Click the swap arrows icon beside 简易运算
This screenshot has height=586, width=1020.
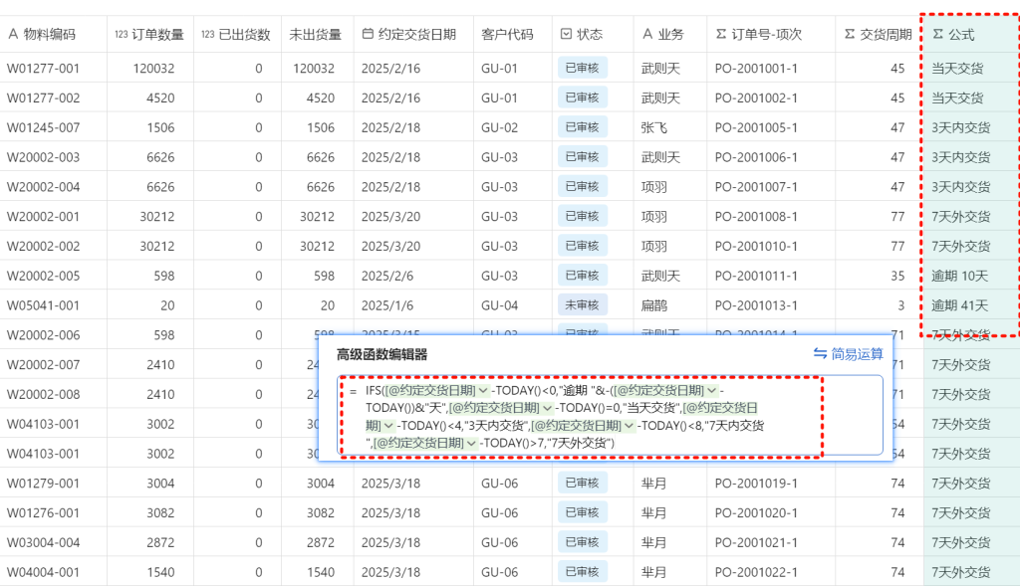coord(820,353)
